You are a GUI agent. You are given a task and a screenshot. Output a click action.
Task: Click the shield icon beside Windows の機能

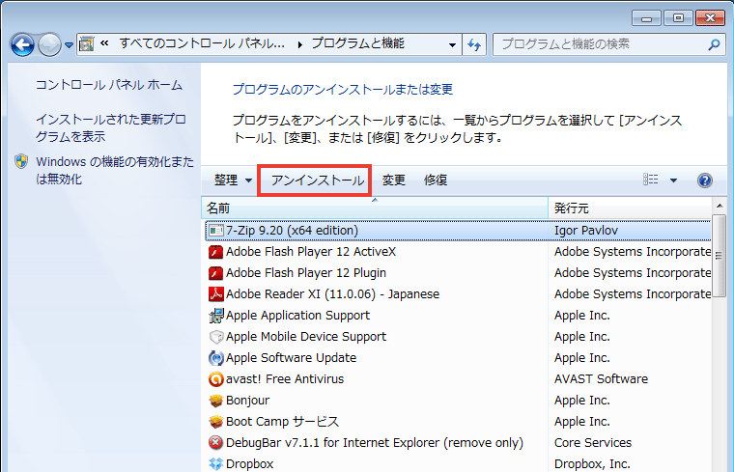tap(21, 161)
